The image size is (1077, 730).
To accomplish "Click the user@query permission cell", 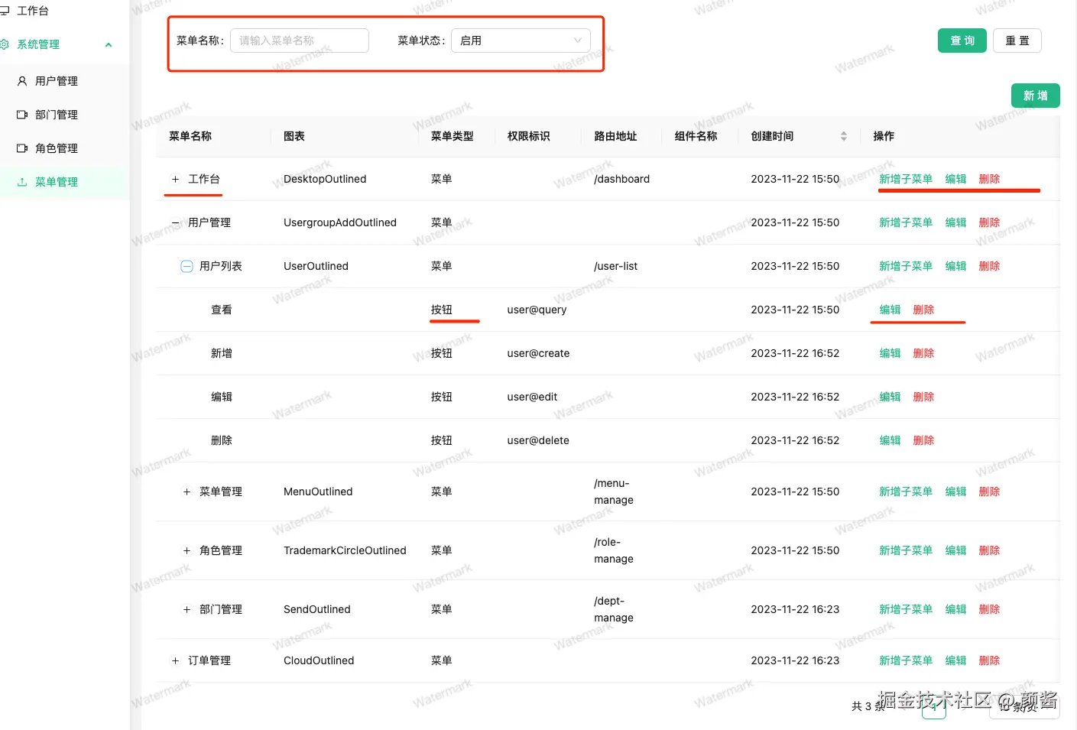I will 537,310.
